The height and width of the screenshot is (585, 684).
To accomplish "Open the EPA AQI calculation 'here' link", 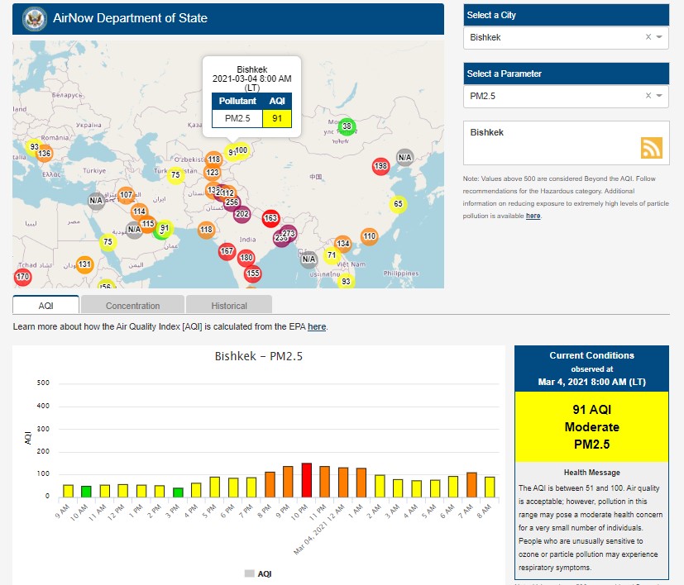I will point(317,327).
